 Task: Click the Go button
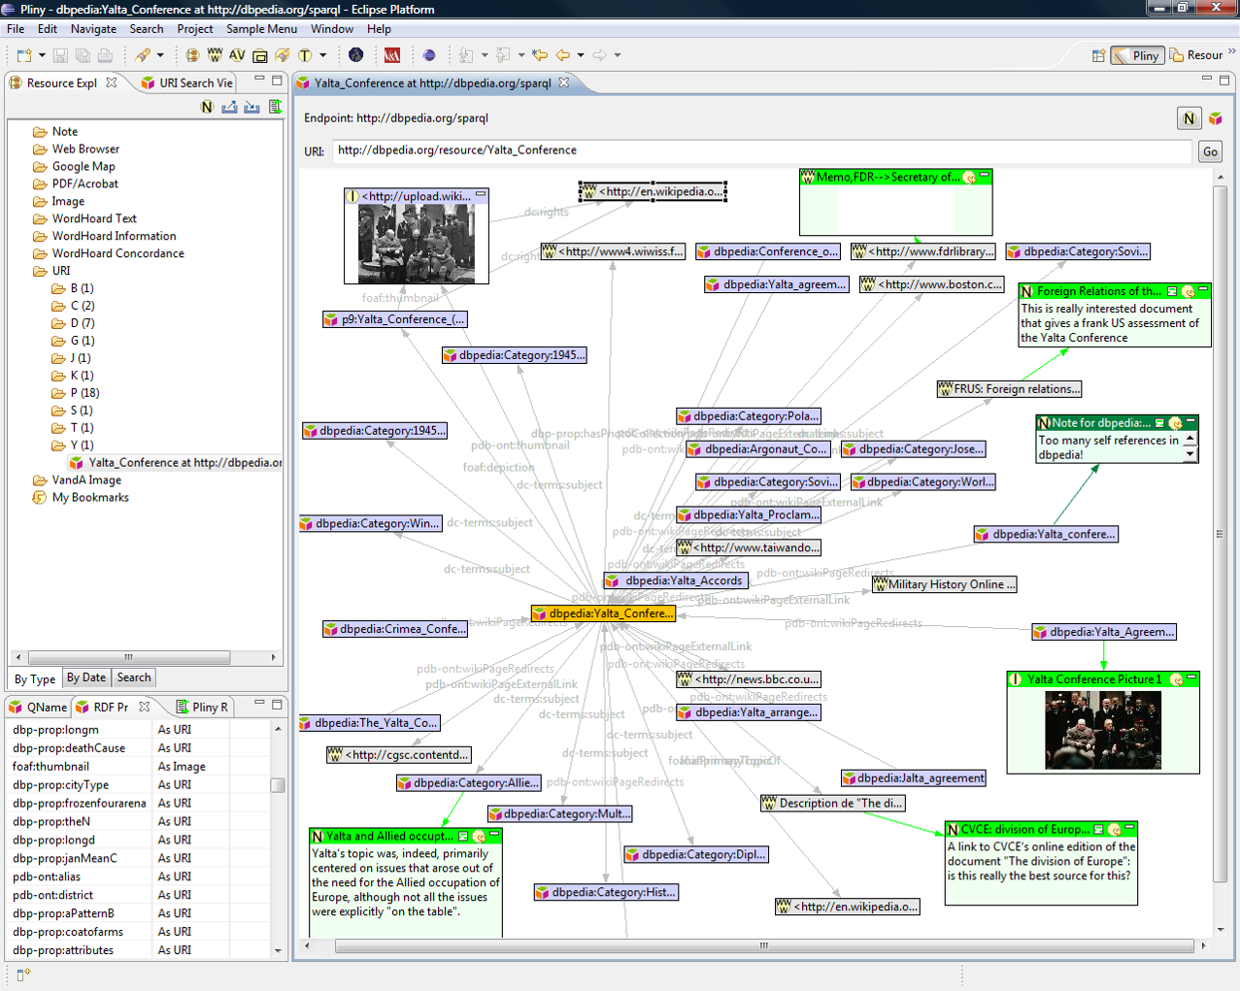1210,151
